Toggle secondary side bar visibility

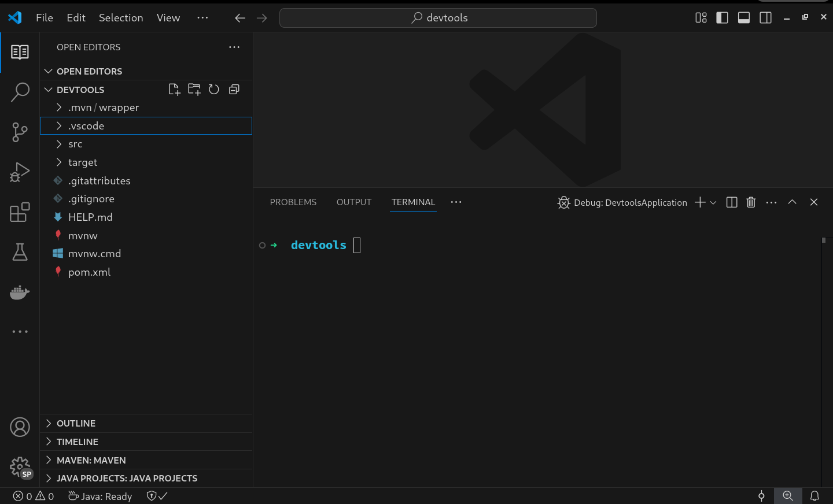[765, 18]
